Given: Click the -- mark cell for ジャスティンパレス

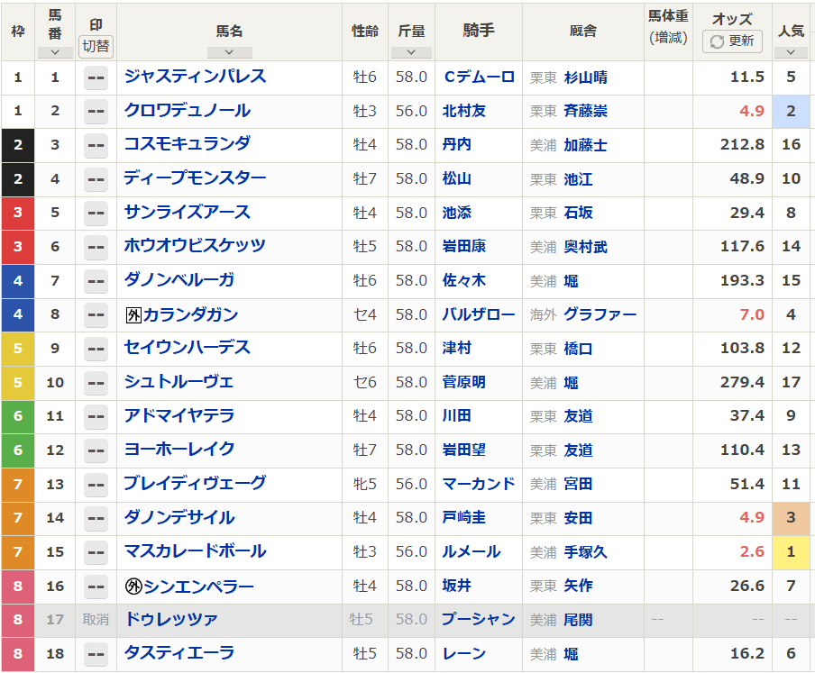Looking at the screenshot, I should pyautogui.click(x=95, y=77).
